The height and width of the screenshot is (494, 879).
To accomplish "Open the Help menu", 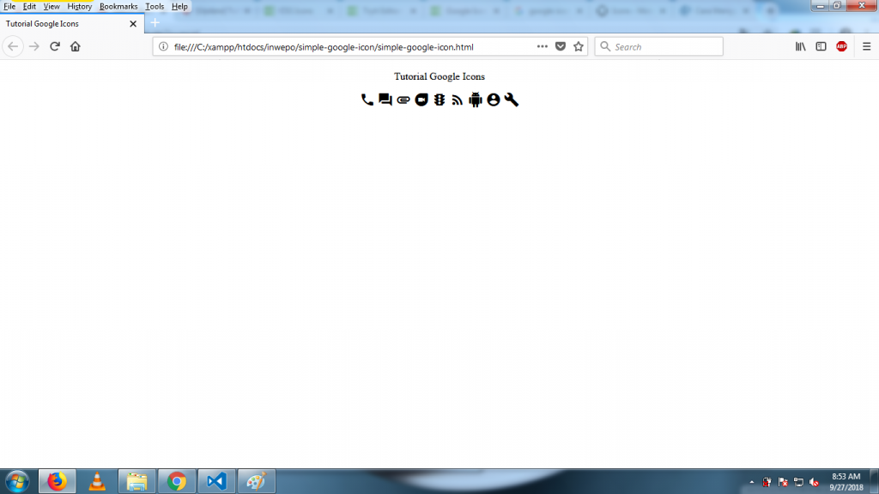I will pos(179,7).
